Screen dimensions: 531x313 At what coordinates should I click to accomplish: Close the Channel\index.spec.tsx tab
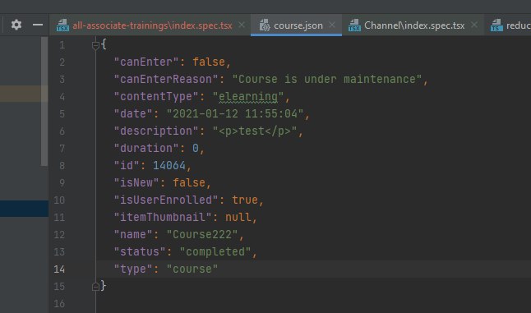click(x=474, y=25)
